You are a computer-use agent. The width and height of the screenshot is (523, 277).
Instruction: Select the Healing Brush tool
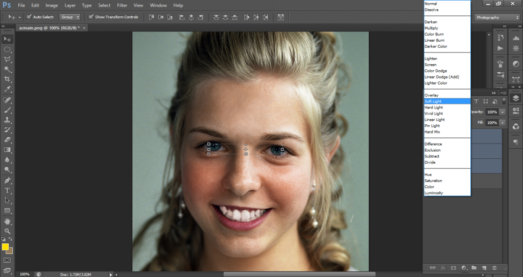[x=7, y=100]
